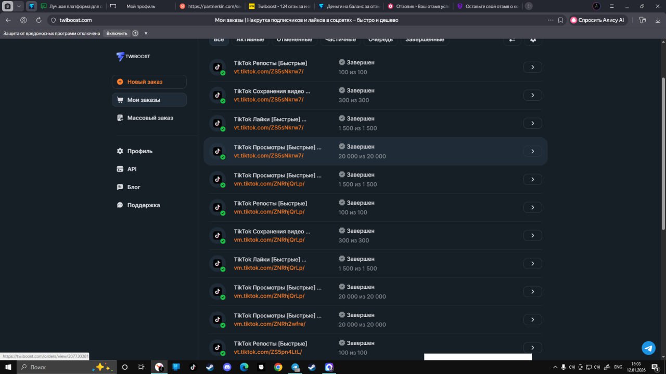Reload the page with the refresh icon
This screenshot has width=666, height=374.
pos(39,20)
